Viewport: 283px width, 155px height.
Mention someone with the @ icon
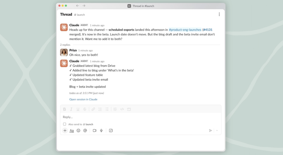(x=85, y=130)
